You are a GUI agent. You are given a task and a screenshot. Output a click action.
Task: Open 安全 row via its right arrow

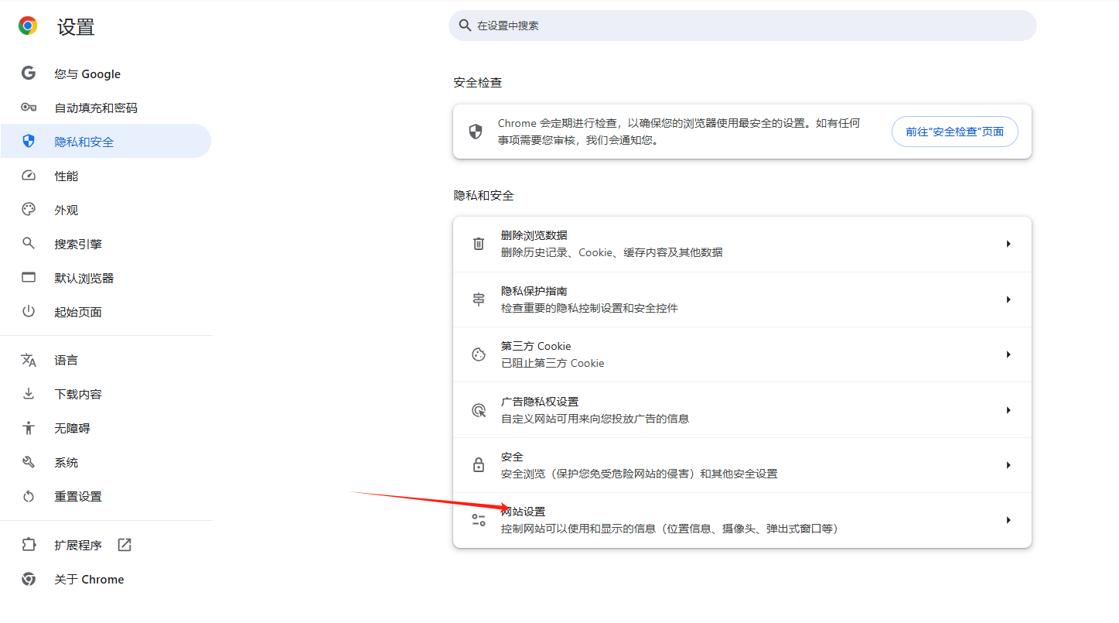1008,465
